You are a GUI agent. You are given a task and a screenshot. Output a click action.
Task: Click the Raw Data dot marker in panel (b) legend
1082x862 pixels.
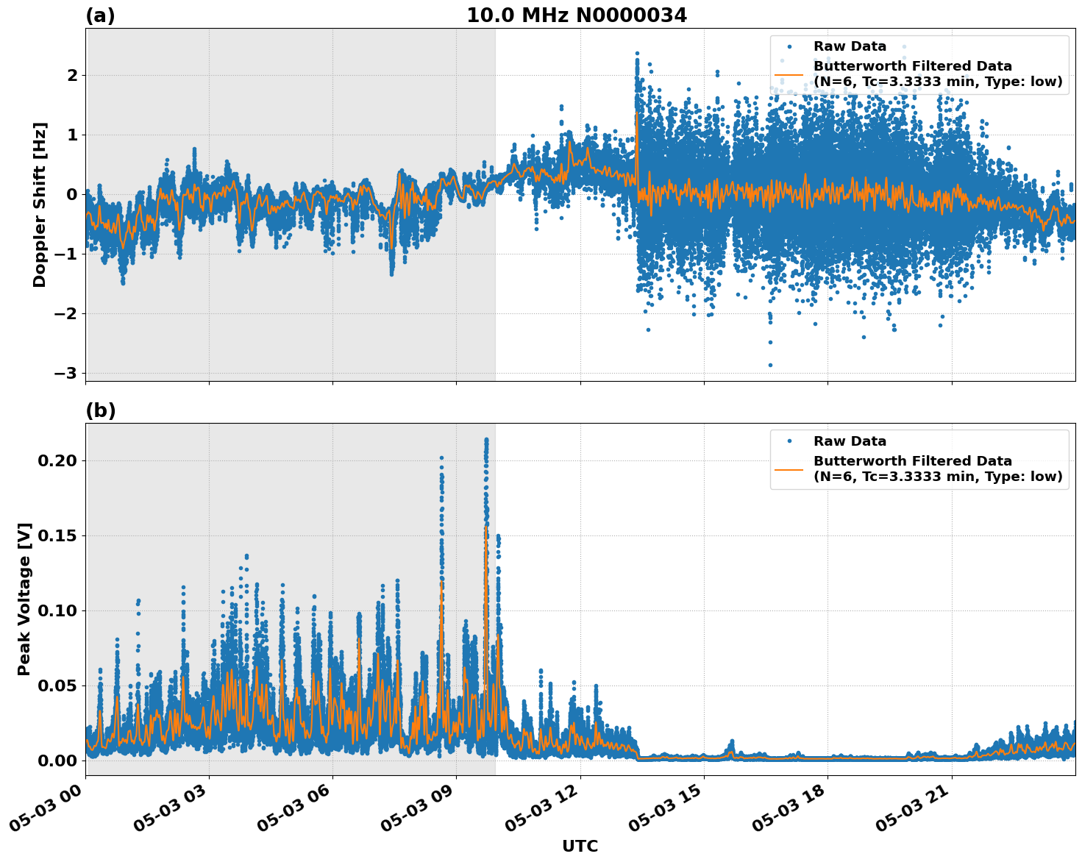(x=791, y=439)
